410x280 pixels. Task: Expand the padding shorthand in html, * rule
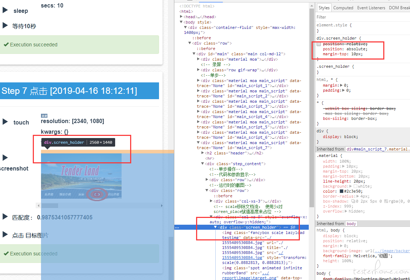click(x=343, y=90)
